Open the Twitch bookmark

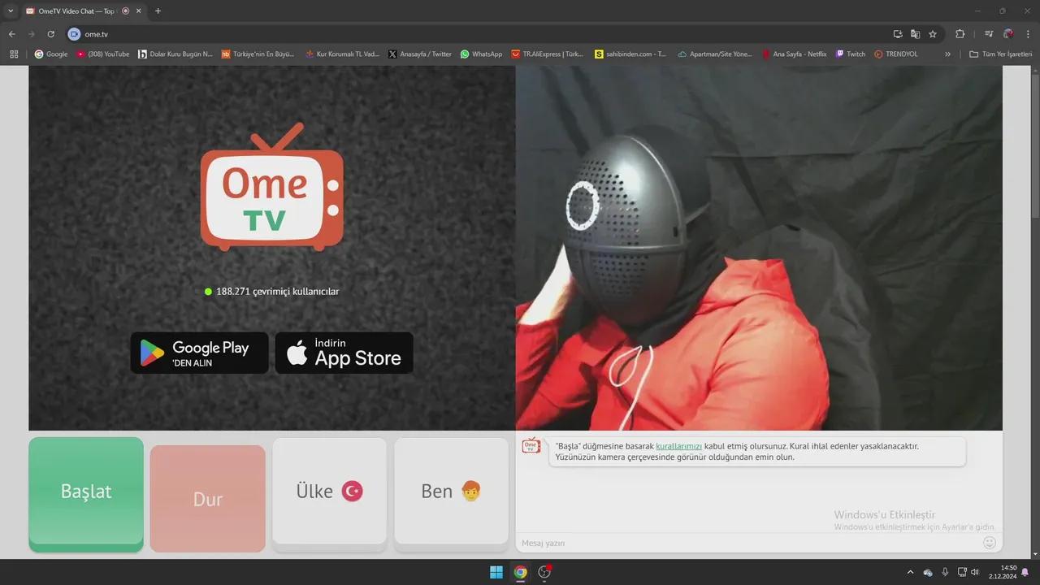pyautogui.click(x=850, y=54)
